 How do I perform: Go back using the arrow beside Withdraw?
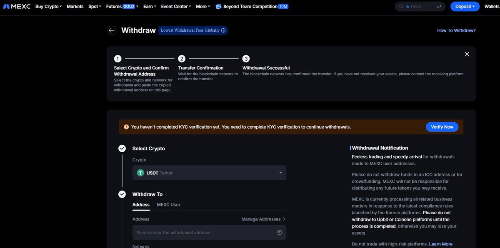pos(111,30)
